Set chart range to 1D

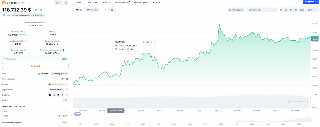click(x=281, y=10)
